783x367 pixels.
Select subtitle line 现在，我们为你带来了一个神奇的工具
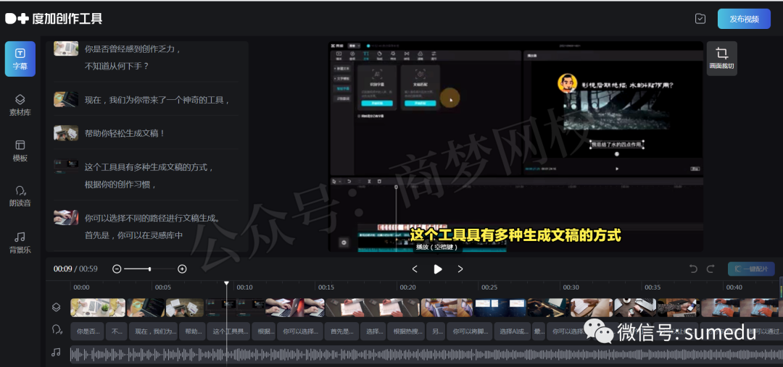click(157, 100)
